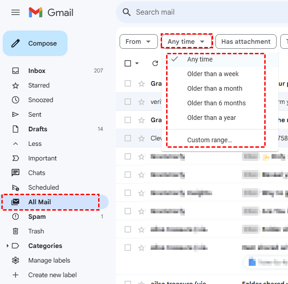The width and height of the screenshot is (288, 284).
Task: Click the Spam warning icon
Action: click(x=16, y=217)
